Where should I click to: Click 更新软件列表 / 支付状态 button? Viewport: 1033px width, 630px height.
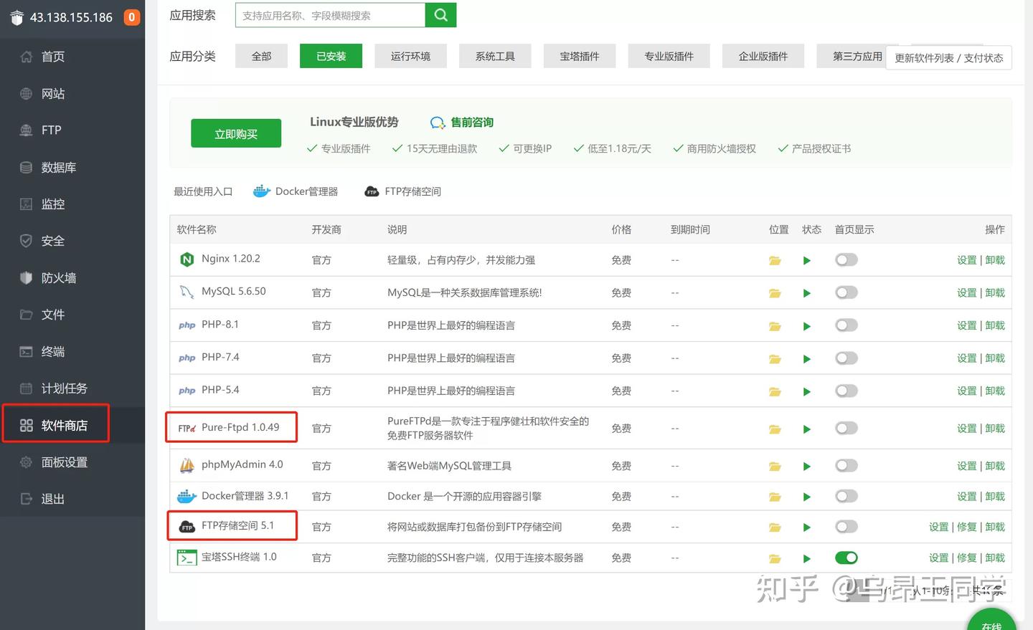tap(948, 58)
